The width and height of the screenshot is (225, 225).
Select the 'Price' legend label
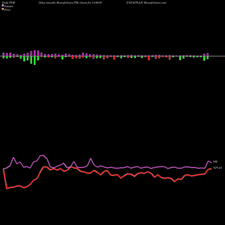coord(7,10)
